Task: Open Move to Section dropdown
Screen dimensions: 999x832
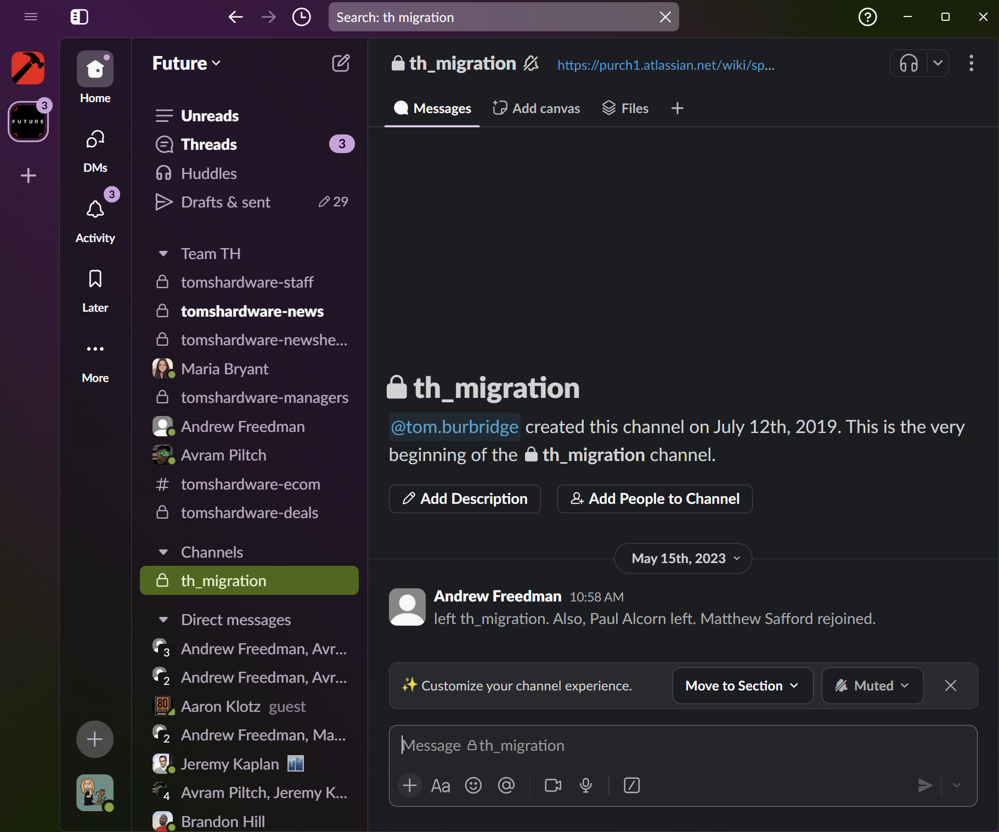Action: pyautogui.click(x=743, y=686)
